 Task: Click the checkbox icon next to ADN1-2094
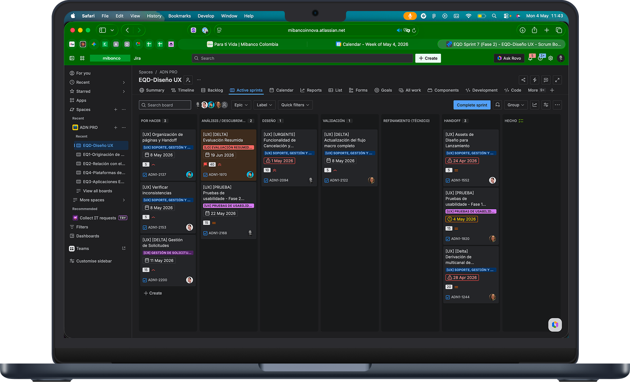(266, 180)
